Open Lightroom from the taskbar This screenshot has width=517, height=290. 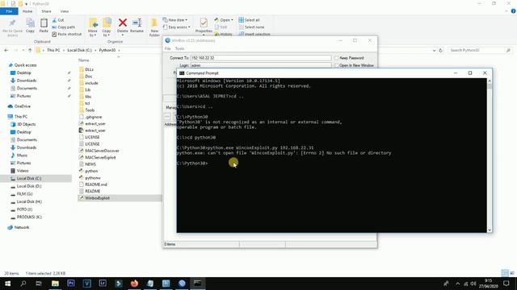[x=103, y=283]
